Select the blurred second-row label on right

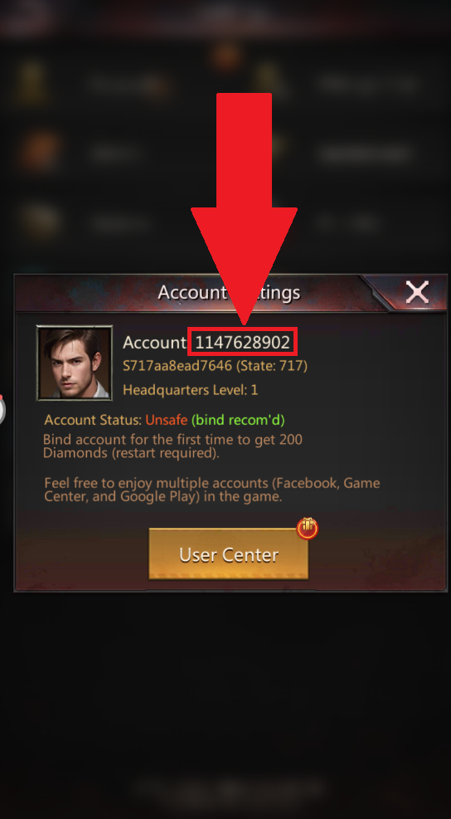[366, 154]
